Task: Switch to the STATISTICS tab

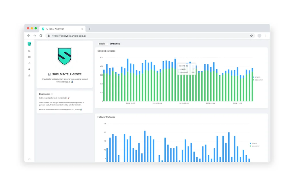Action: coord(115,44)
